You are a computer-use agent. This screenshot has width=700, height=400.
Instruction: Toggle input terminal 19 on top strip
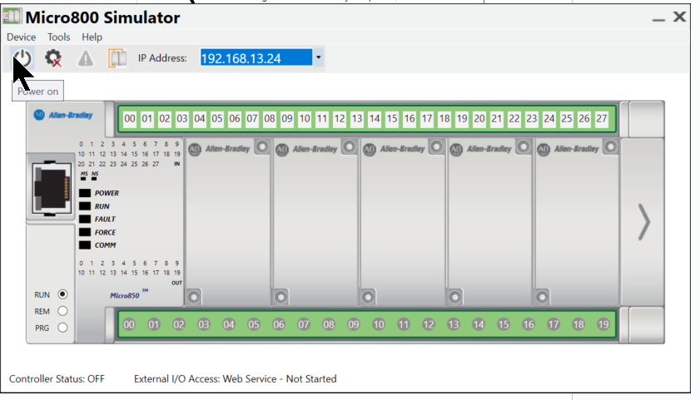(462, 119)
